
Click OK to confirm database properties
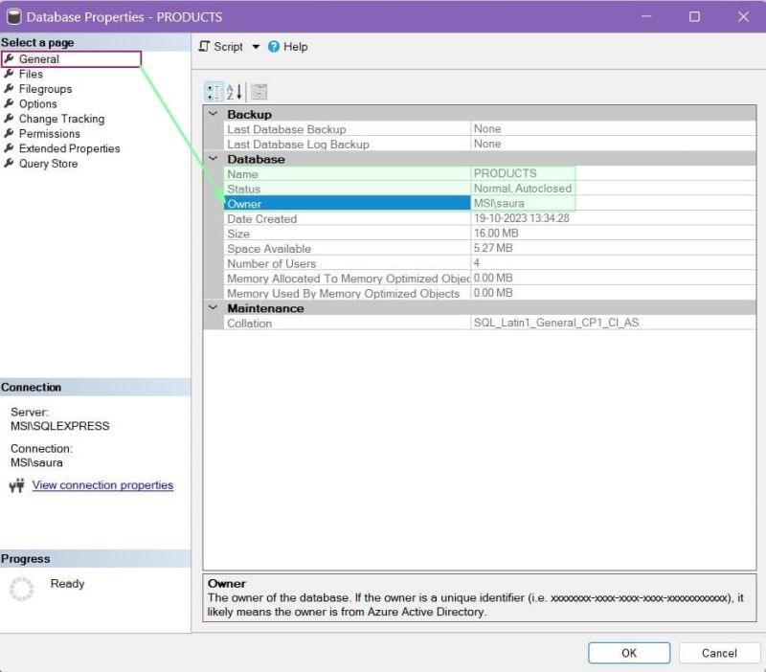628,652
